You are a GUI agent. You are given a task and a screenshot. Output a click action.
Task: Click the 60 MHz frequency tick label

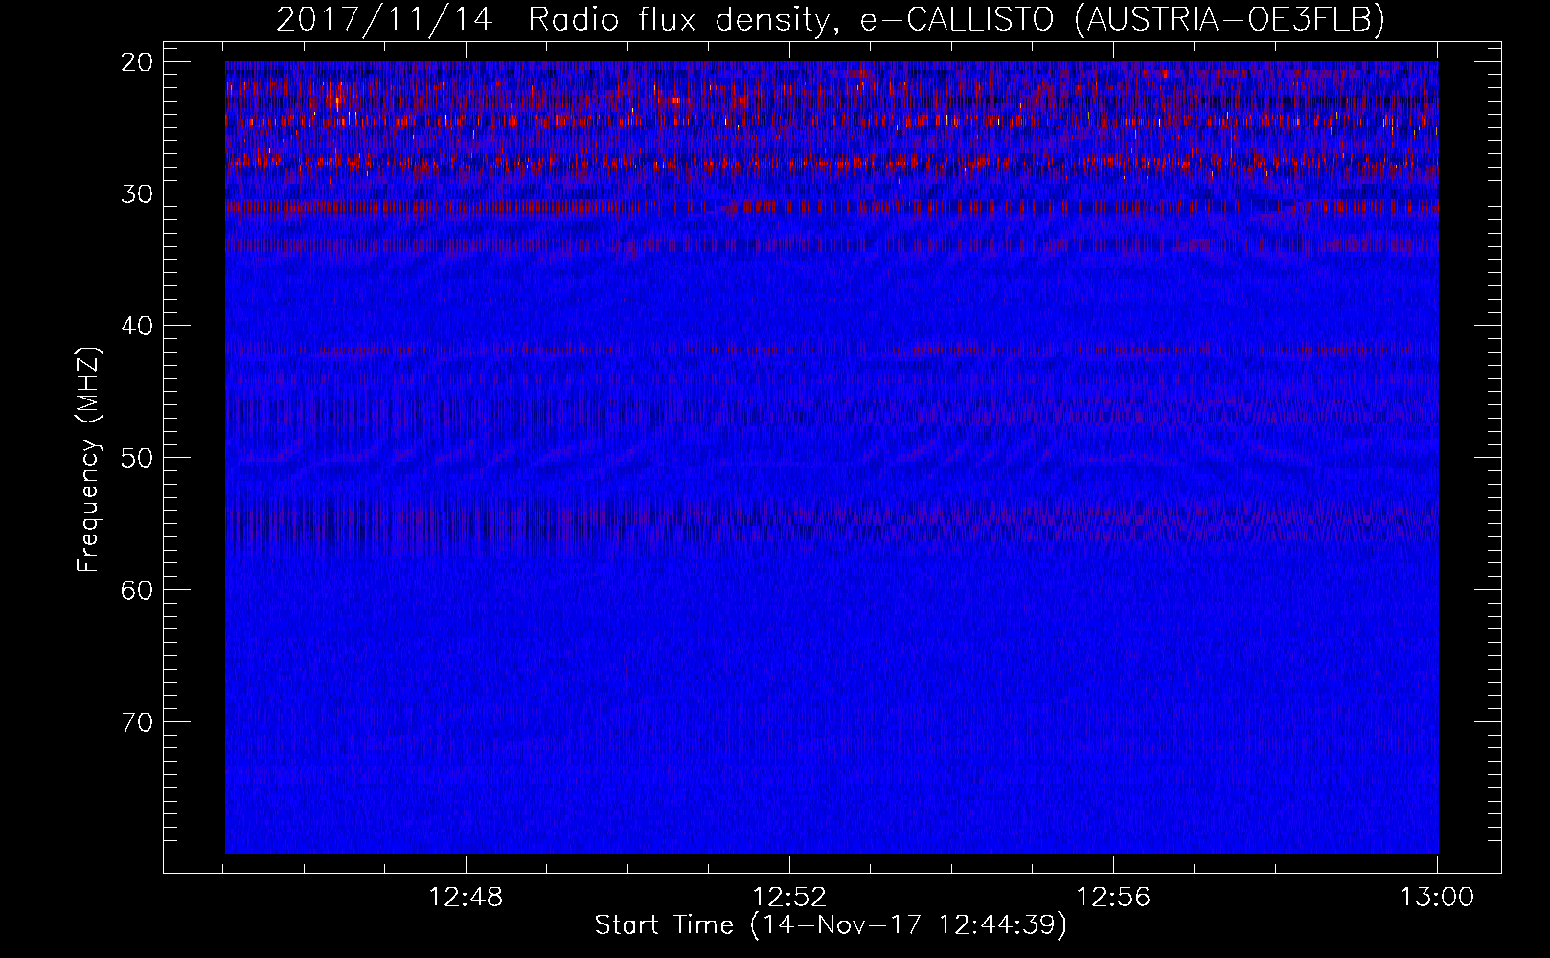click(x=139, y=589)
